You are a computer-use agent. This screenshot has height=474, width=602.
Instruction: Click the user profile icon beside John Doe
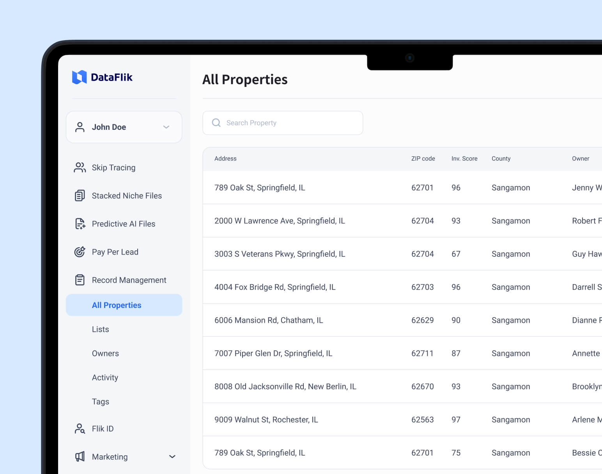[x=80, y=127]
